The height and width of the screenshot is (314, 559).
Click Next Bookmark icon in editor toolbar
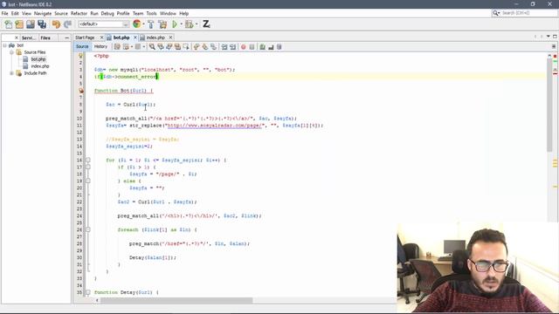pyautogui.click(x=205, y=46)
